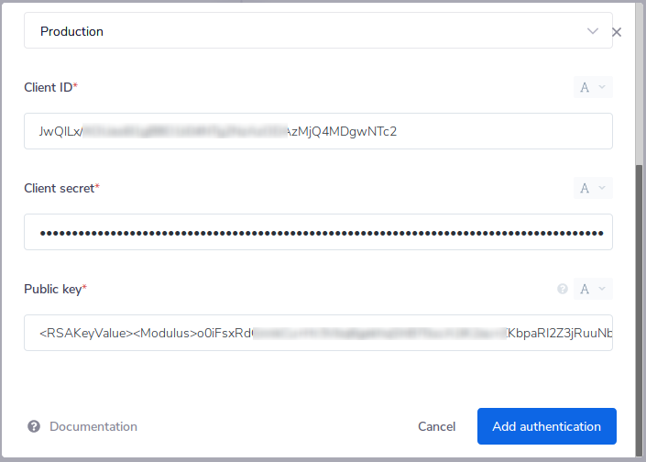Click the Documentation question mark icon
Viewport: 646px width, 462px height.
pos(34,426)
